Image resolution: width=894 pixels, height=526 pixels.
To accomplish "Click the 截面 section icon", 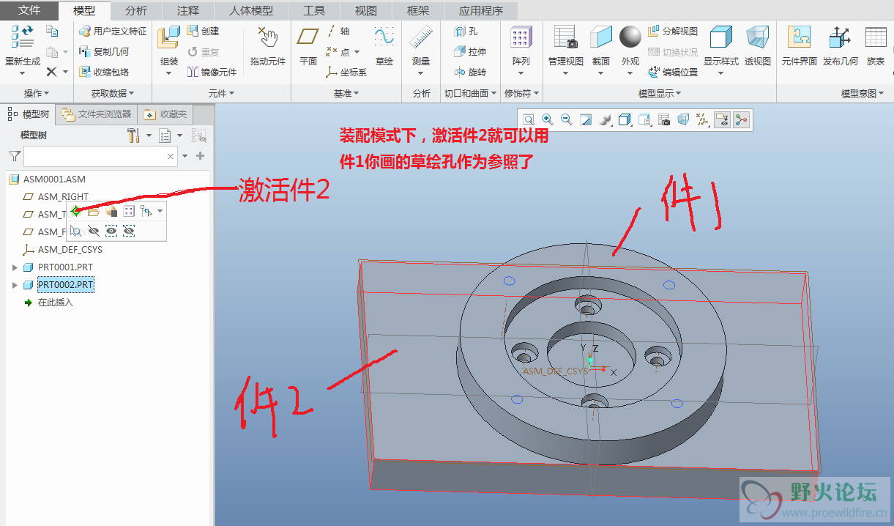I will [x=601, y=37].
